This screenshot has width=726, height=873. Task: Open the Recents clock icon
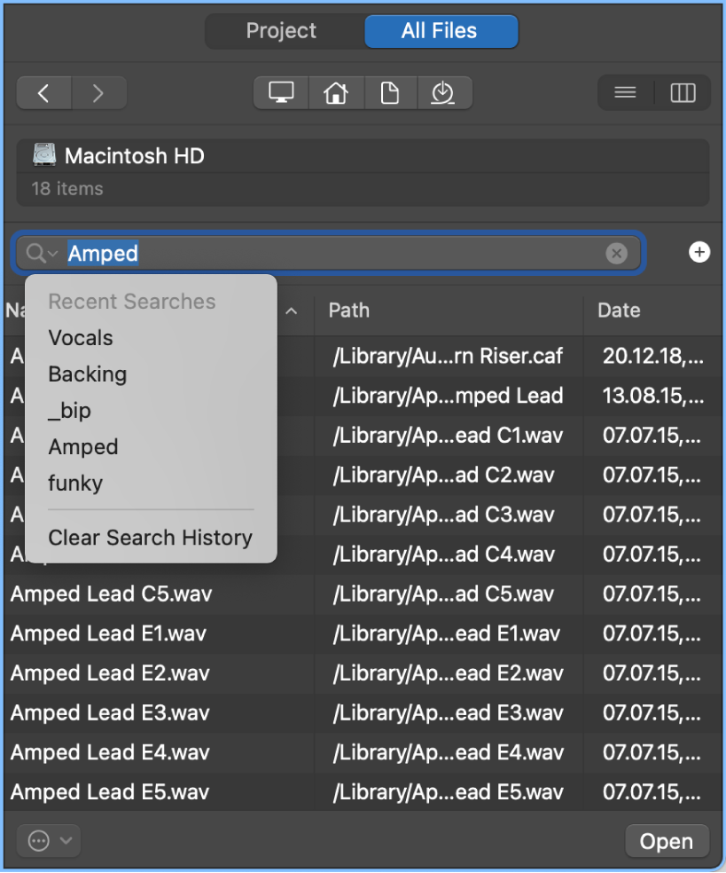tap(445, 92)
